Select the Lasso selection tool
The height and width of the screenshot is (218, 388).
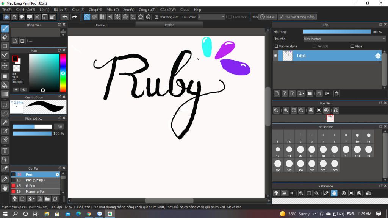(5, 114)
